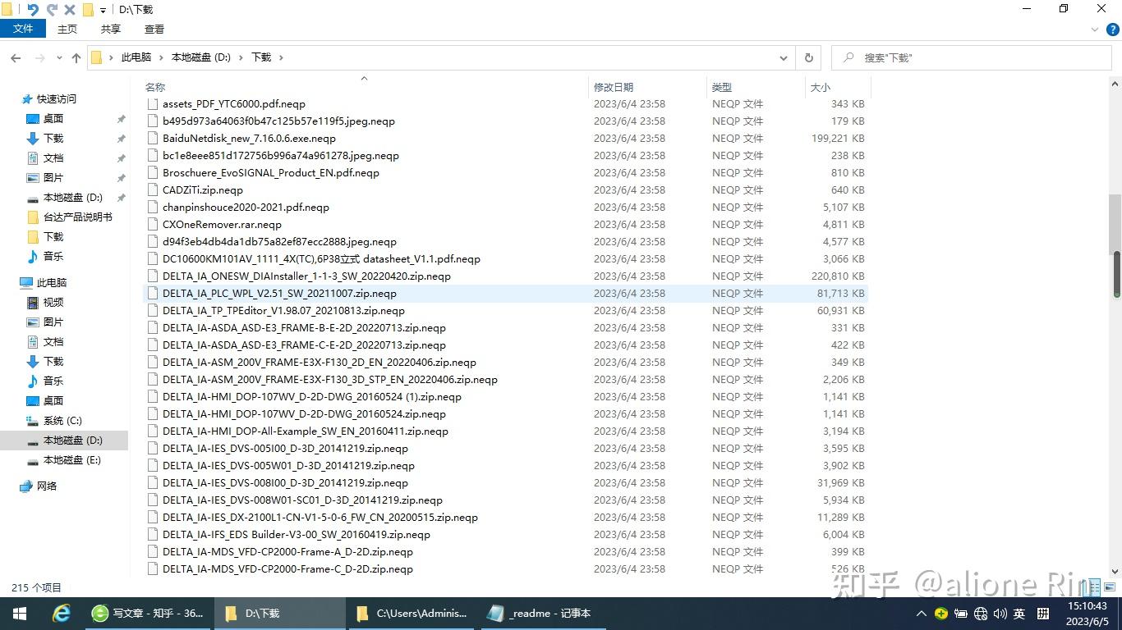Click the scrollbar down arrow of file list
The image size is (1122, 630).
pyautogui.click(x=1116, y=571)
